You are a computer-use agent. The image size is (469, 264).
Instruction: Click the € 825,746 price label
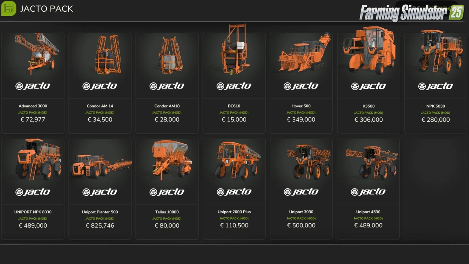point(100,225)
